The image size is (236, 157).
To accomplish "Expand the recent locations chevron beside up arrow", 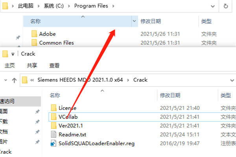I will click(x=6, y=80).
